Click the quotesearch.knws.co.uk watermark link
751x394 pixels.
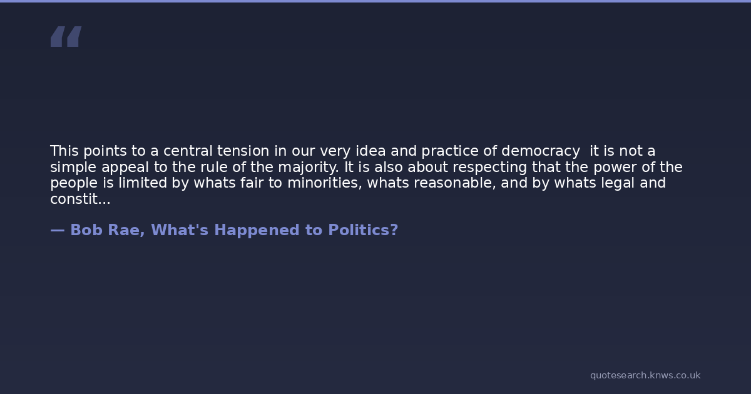pyautogui.click(x=645, y=375)
